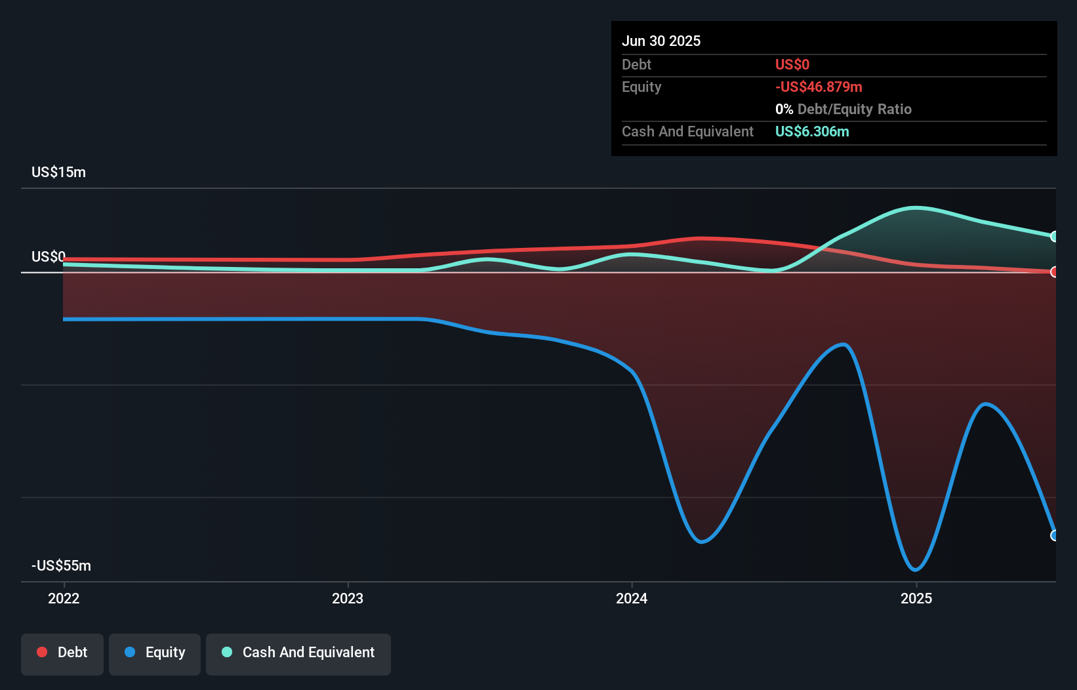Select the cash endpoint marker at the chart's right edge
The image size is (1077, 690).
click(x=1055, y=237)
